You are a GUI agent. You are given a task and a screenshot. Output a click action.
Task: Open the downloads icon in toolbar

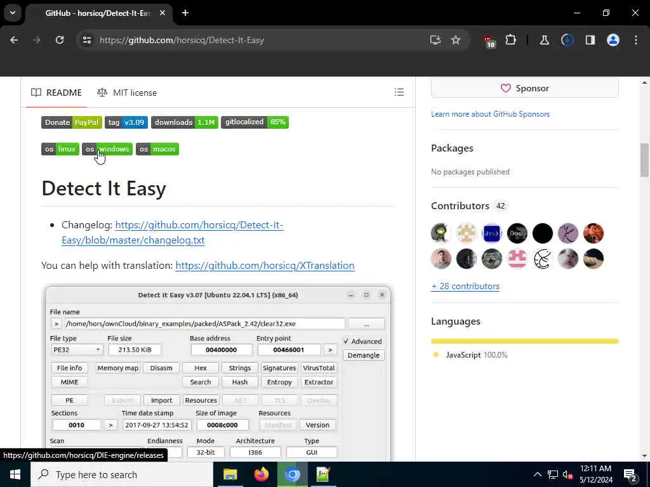[567, 40]
